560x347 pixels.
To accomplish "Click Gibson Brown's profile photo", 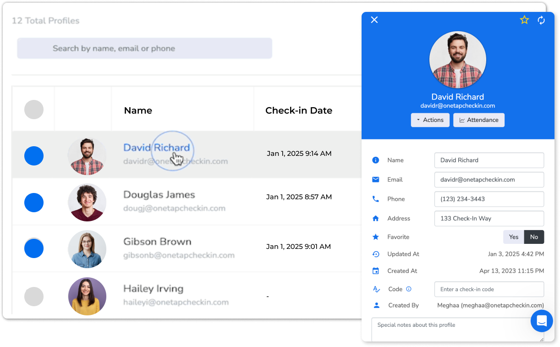I will [87, 249].
